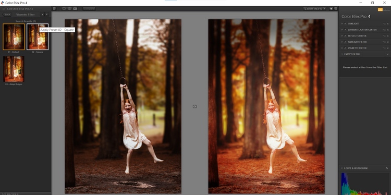391x195 pixels.
Task: Go to next filter down arrow
Action: [46, 15]
